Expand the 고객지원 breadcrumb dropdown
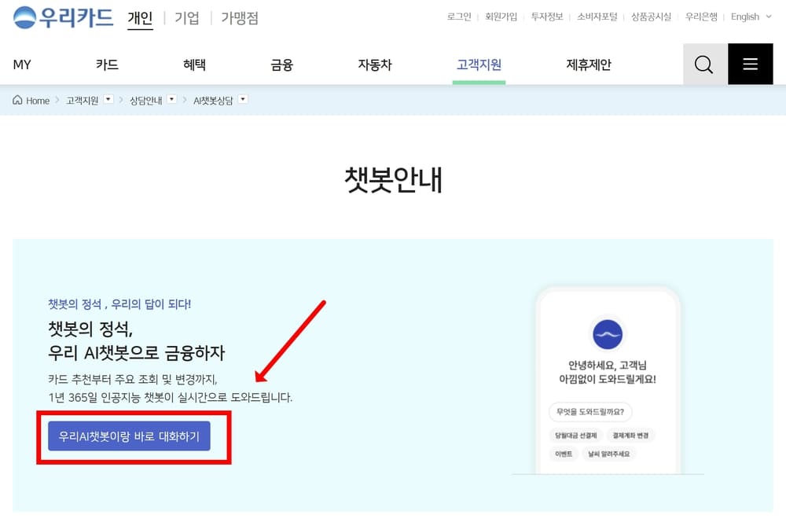 tap(108, 99)
